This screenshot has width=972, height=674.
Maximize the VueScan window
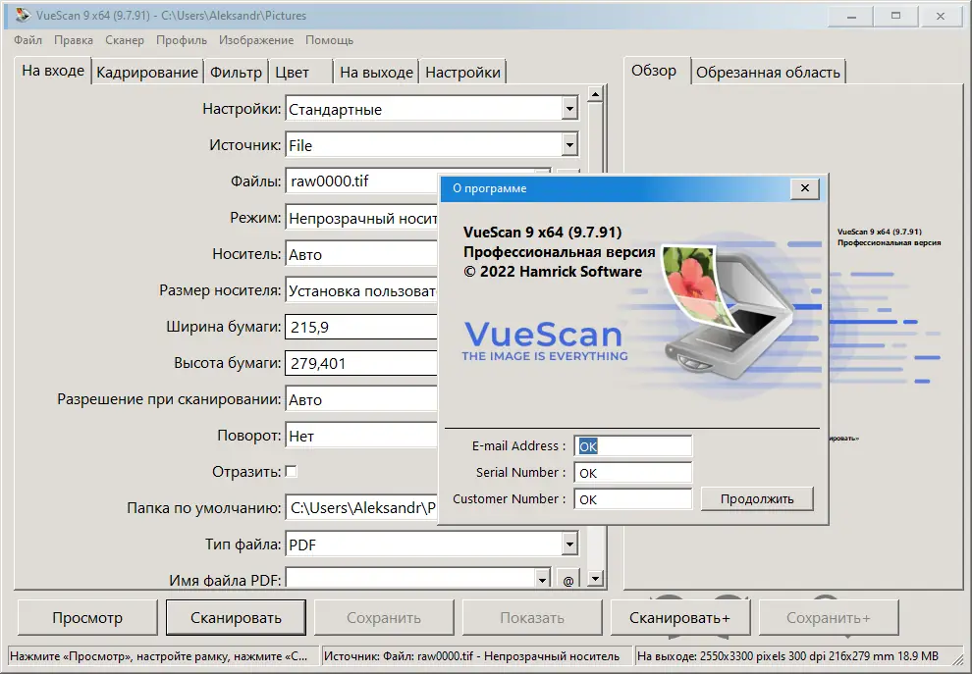click(895, 16)
